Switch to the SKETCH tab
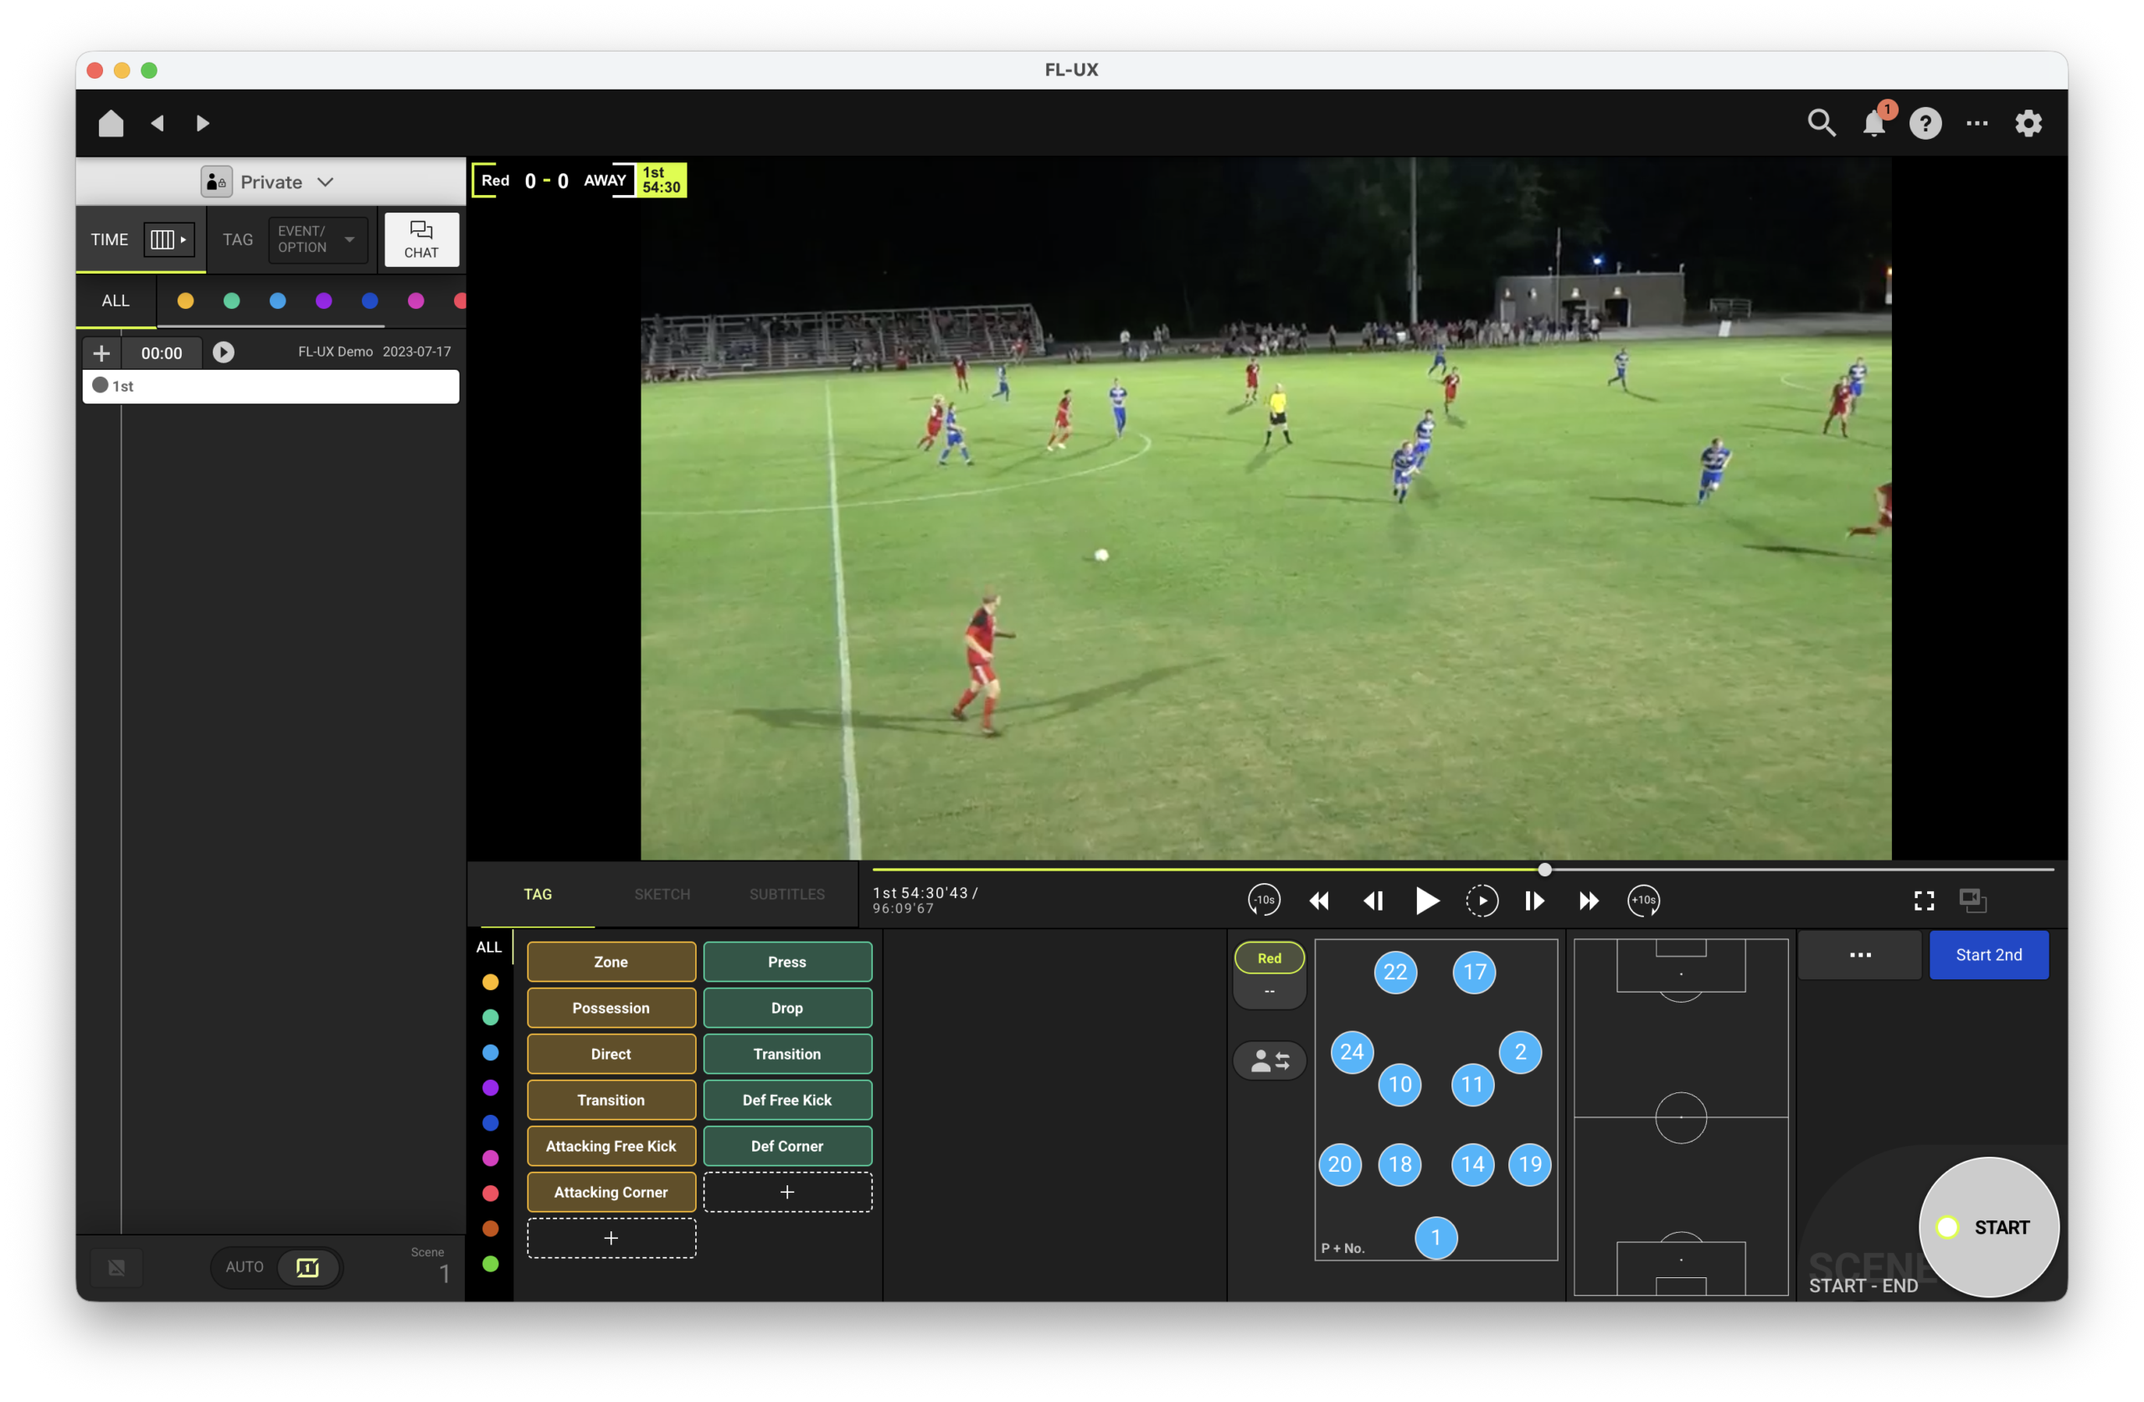Screen dimensions: 2144x1402 pyautogui.click(x=662, y=894)
